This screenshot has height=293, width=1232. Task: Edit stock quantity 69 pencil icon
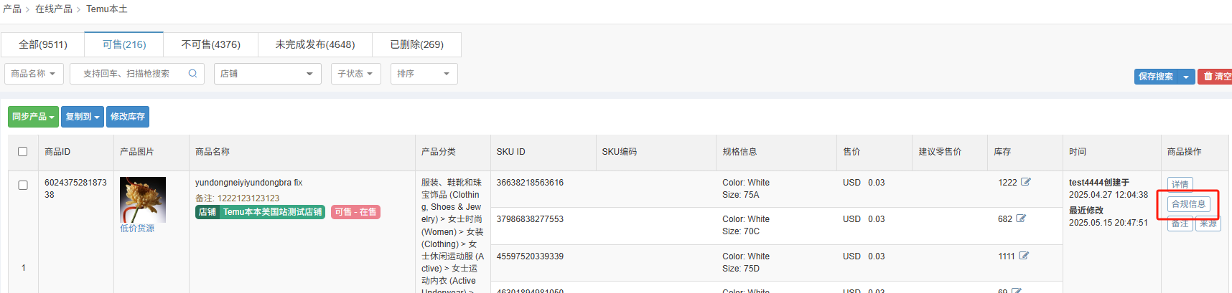click(1017, 291)
